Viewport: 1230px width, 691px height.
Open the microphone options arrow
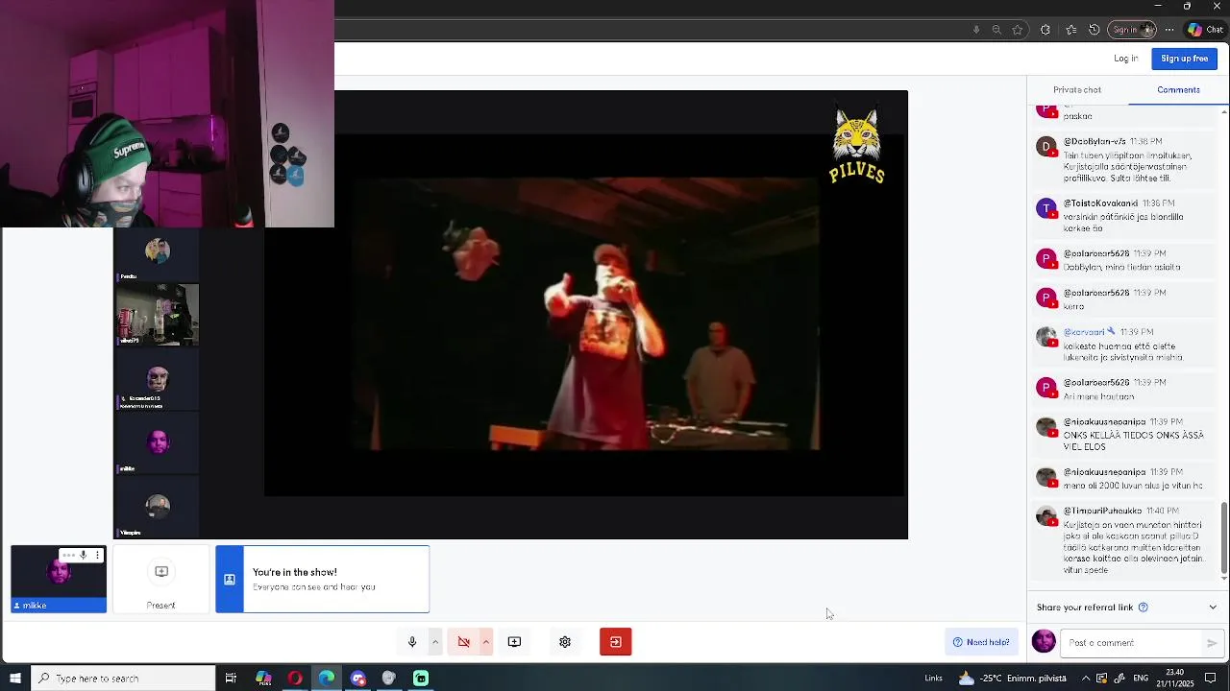coord(435,642)
